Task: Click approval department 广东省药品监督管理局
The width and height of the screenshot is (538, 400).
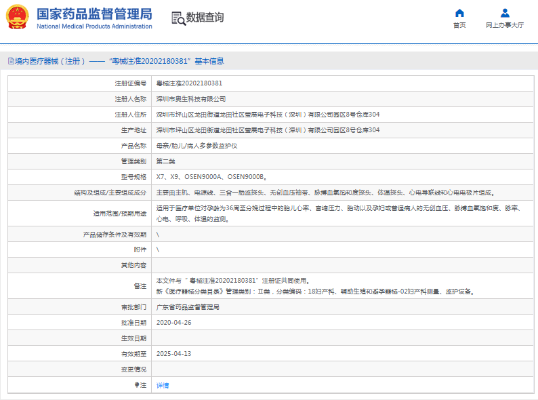Action: coord(188,307)
